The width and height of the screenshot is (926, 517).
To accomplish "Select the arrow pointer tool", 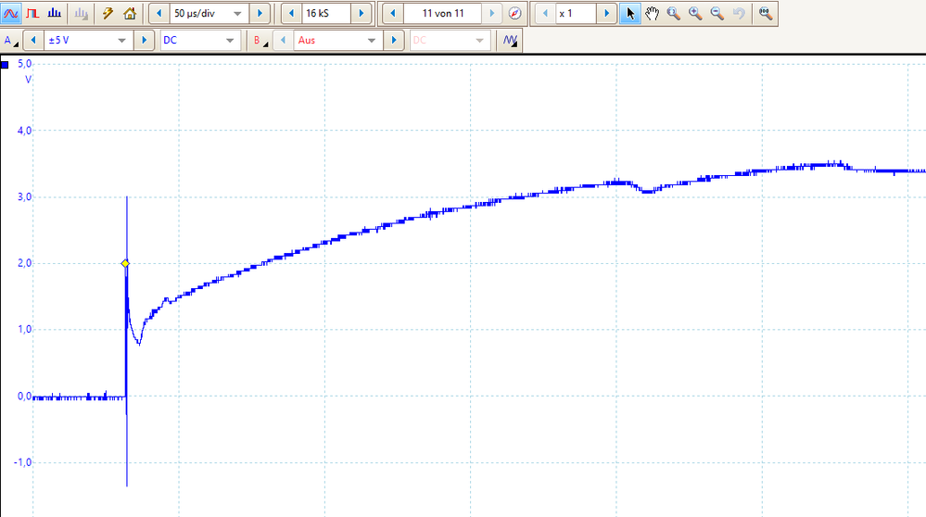I will [x=630, y=13].
